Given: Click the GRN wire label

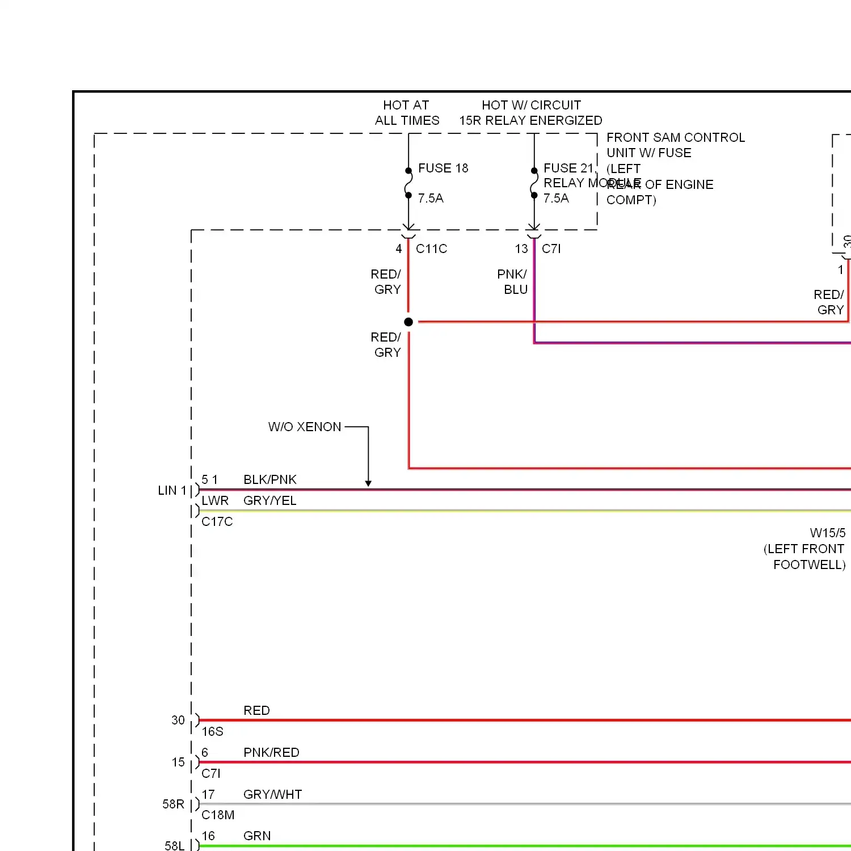Looking at the screenshot, I should 257,836.
